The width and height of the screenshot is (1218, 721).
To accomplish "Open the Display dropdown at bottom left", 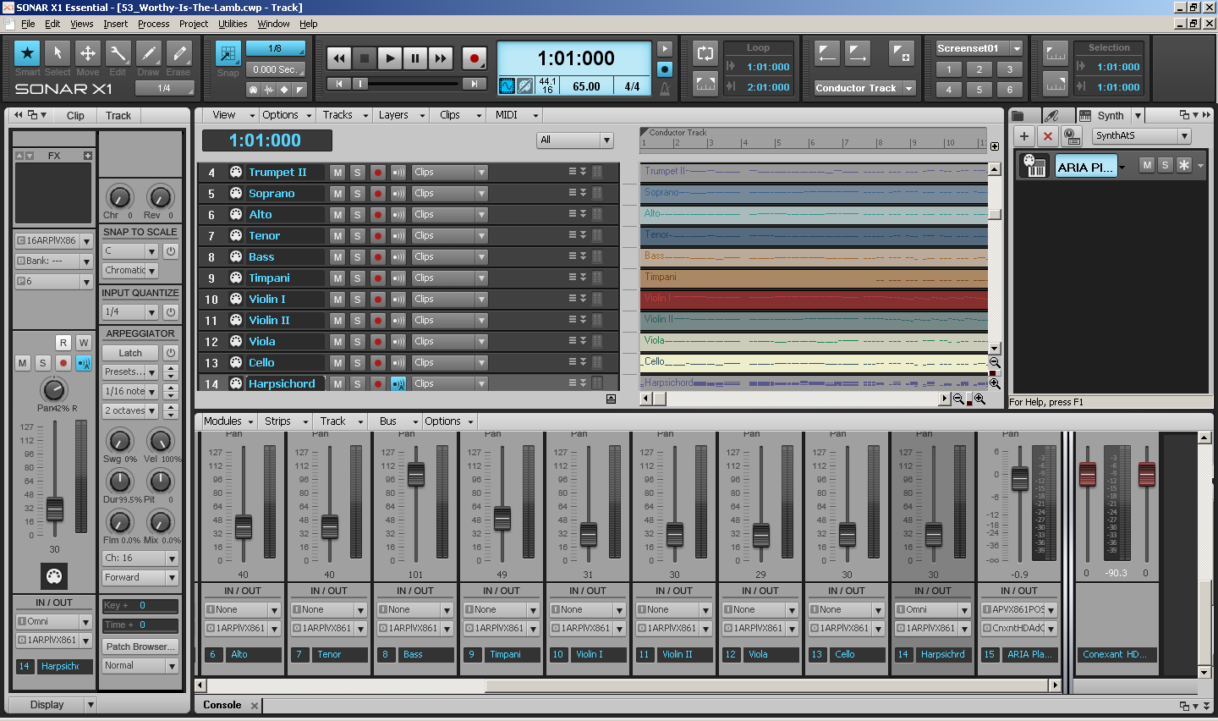I will (52, 705).
